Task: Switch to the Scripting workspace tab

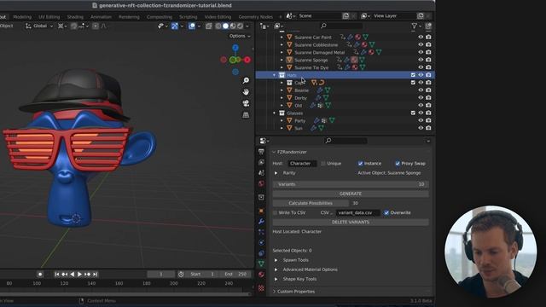Action: pos(188,17)
